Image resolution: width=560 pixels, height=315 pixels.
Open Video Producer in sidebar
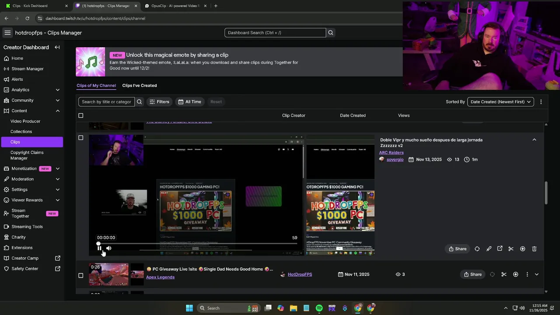(25, 121)
